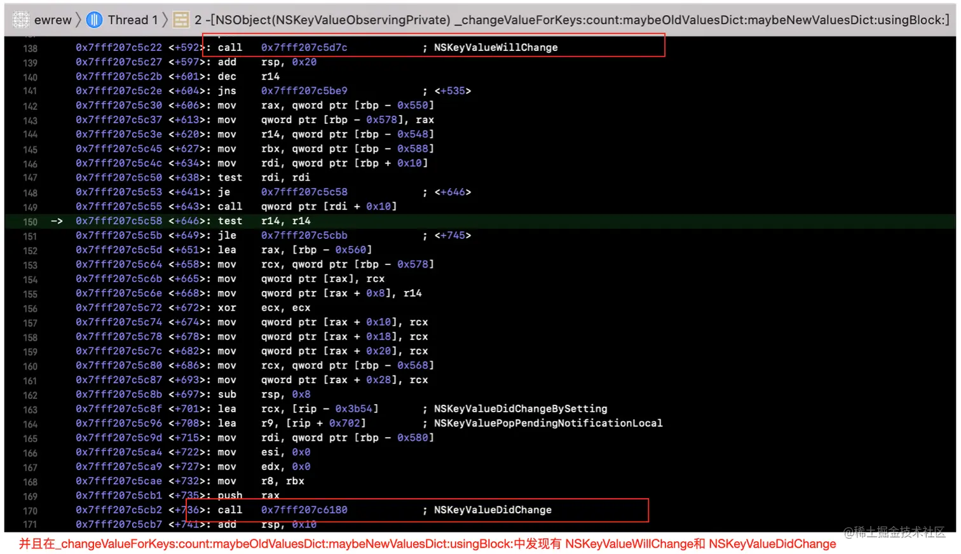Click address 0x7fff207c5c58 on current line
Image resolution: width=961 pixels, height=554 pixels.
[x=119, y=221]
